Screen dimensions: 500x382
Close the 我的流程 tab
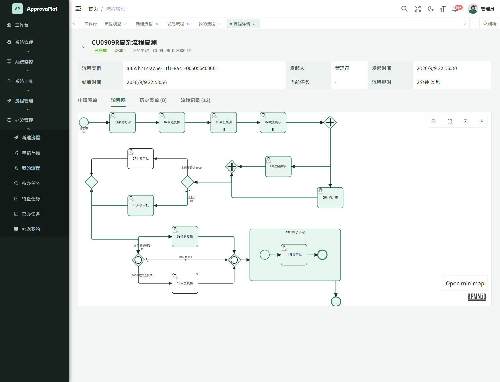click(219, 24)
